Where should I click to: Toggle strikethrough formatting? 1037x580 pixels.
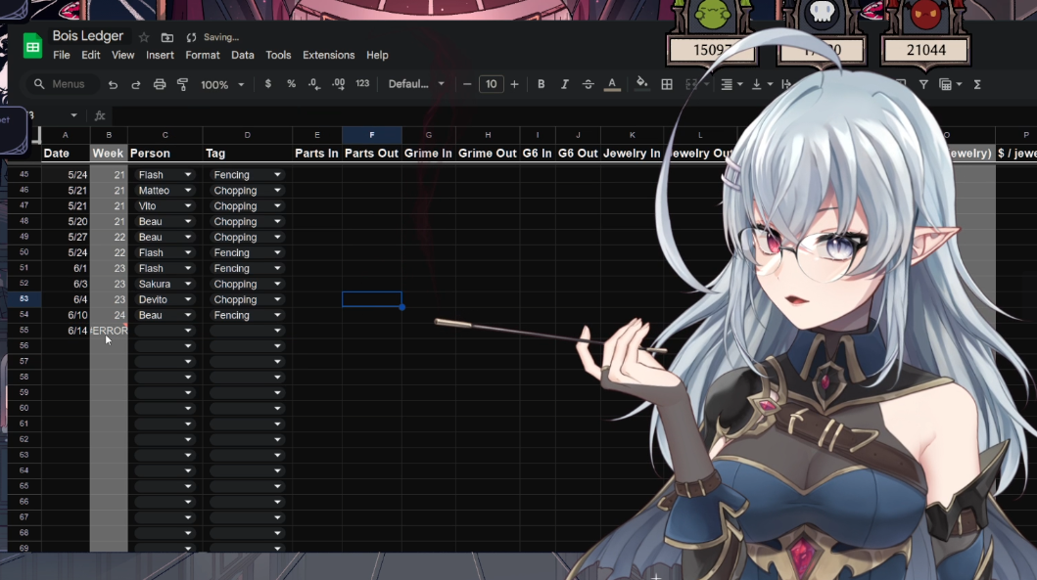(588, 84)
